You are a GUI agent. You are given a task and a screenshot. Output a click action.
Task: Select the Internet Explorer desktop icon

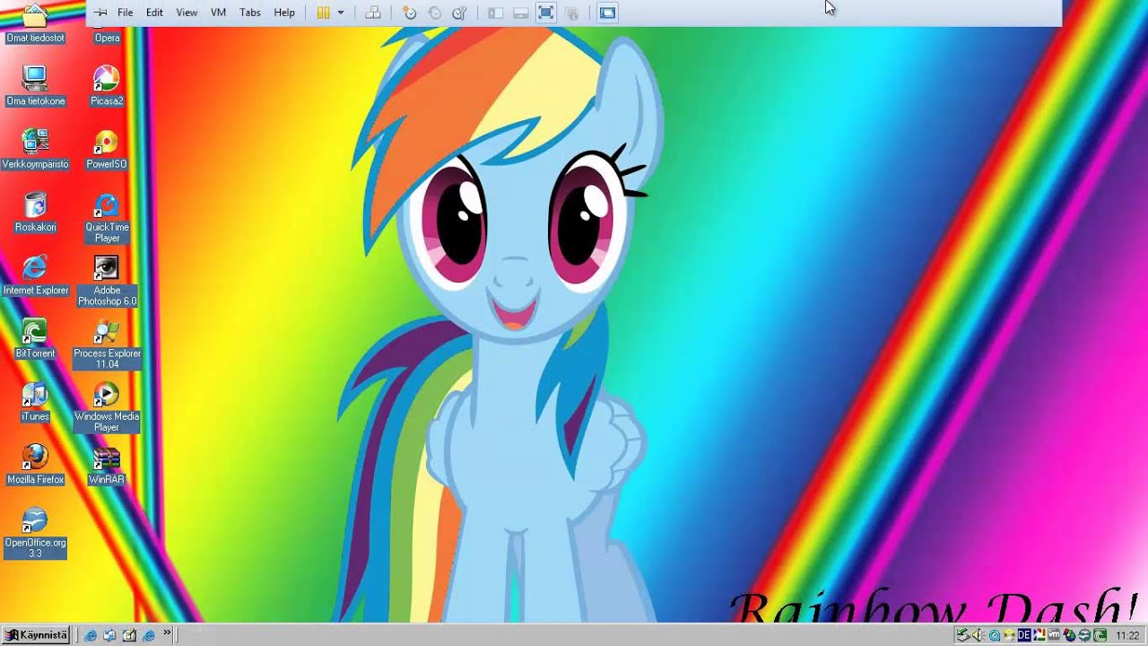35,275
